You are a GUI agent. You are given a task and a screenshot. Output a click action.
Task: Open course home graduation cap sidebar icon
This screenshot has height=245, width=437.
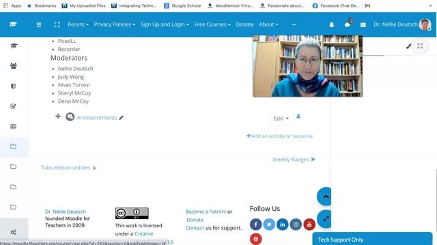coord(14,46)
